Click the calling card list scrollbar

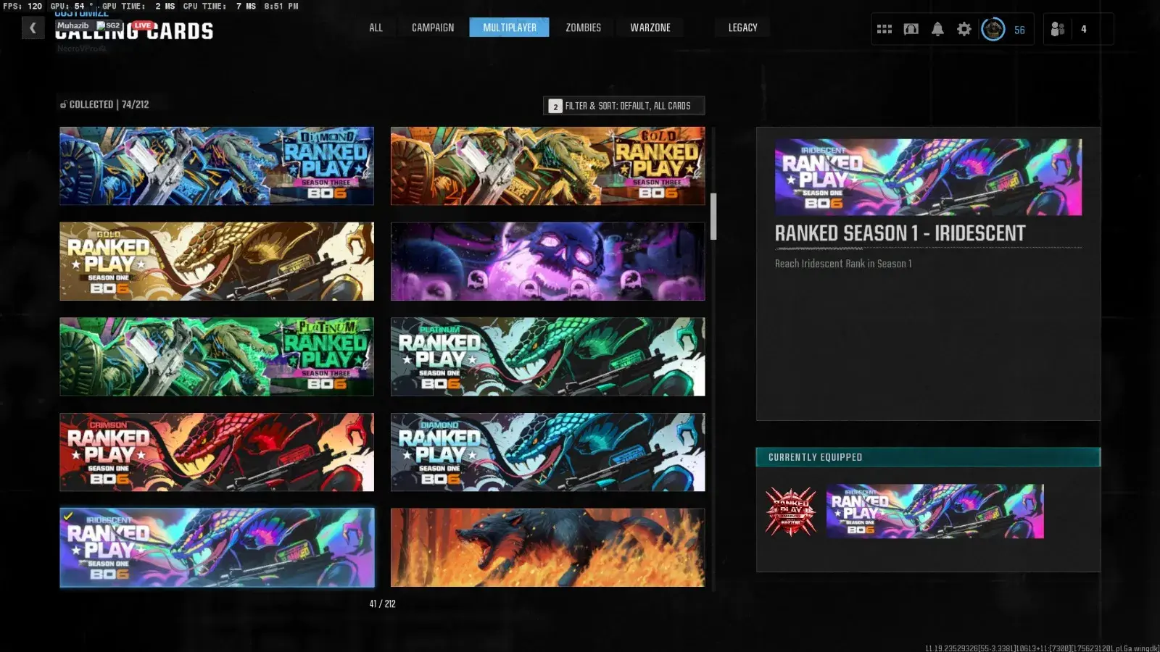pyautogui.click(x=713, y=216)
